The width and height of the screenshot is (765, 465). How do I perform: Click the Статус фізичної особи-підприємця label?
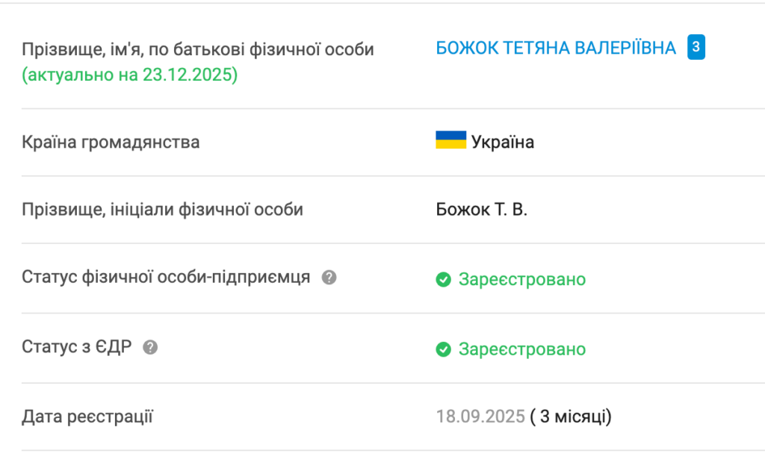167,278
